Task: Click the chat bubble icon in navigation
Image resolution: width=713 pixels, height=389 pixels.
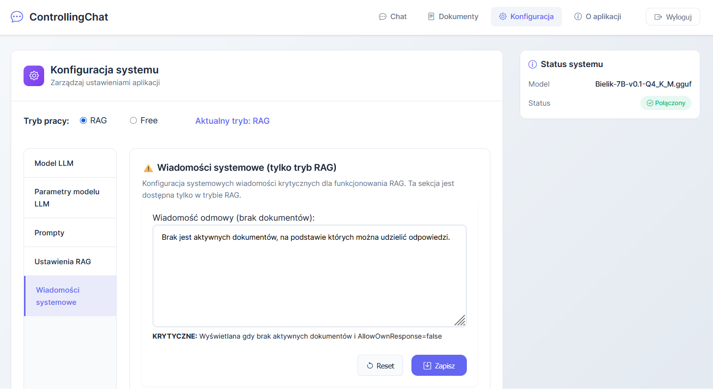Action: point(382,17)
